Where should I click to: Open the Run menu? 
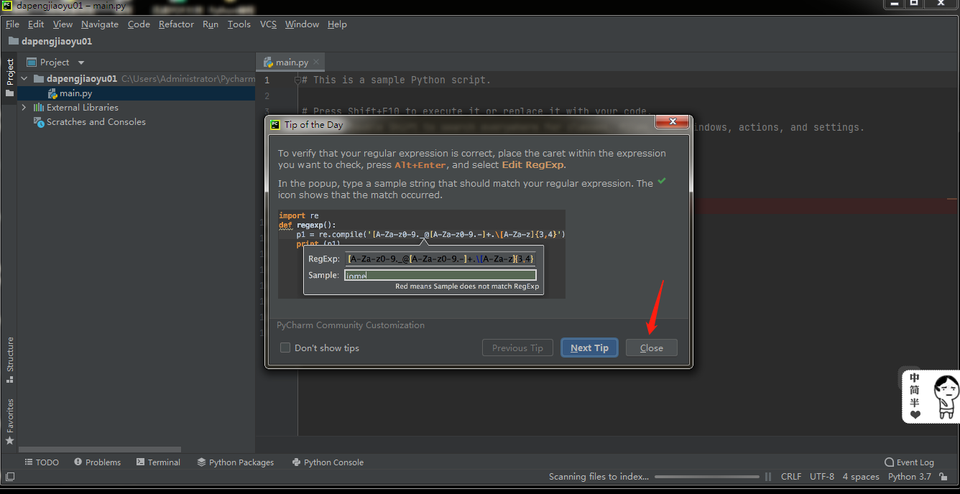[x=211, y=24]
